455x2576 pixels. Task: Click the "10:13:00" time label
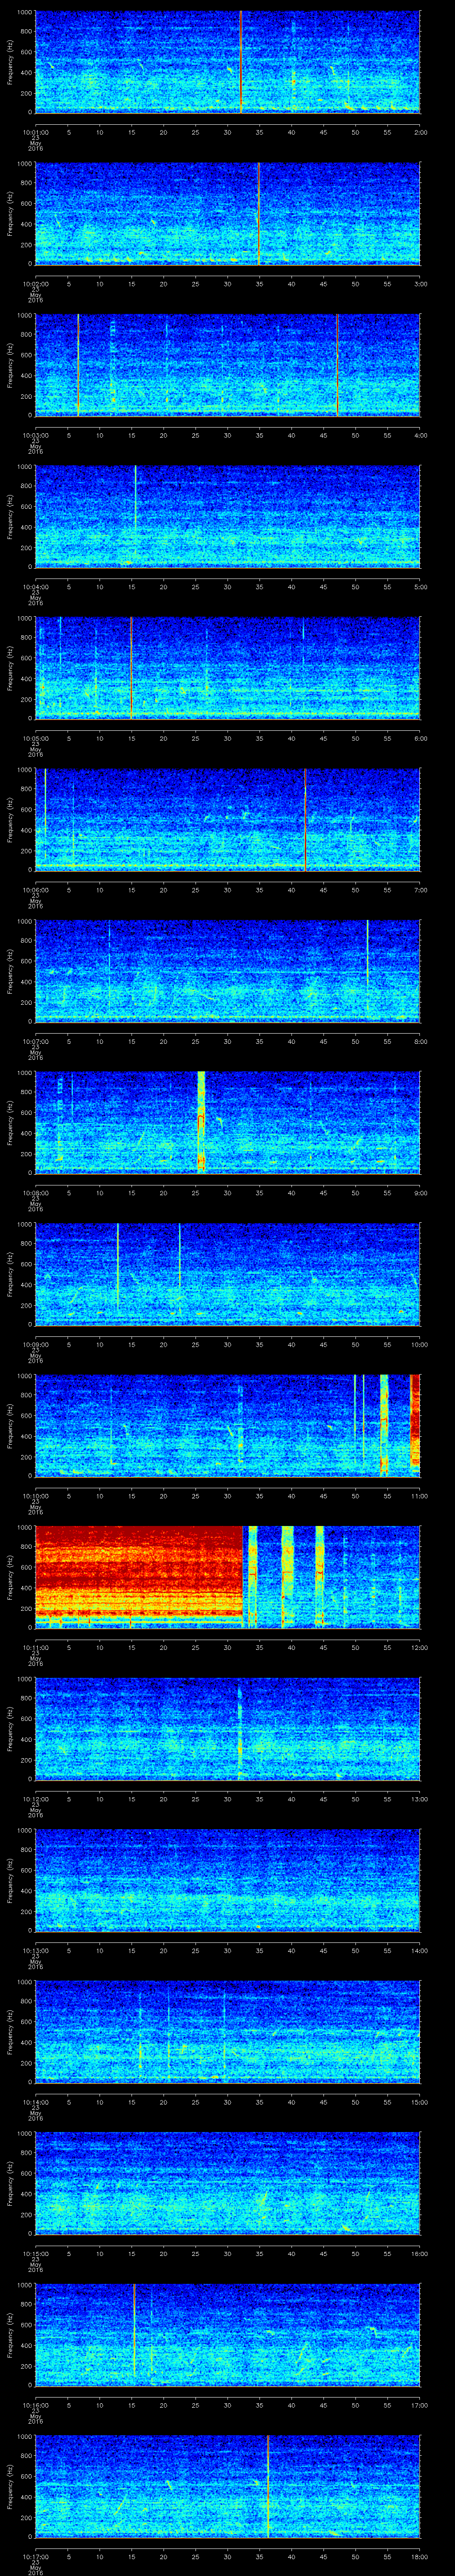(x=36, y=1950)
